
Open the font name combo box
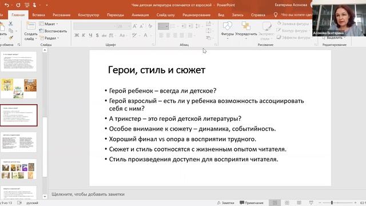point(94,26)
